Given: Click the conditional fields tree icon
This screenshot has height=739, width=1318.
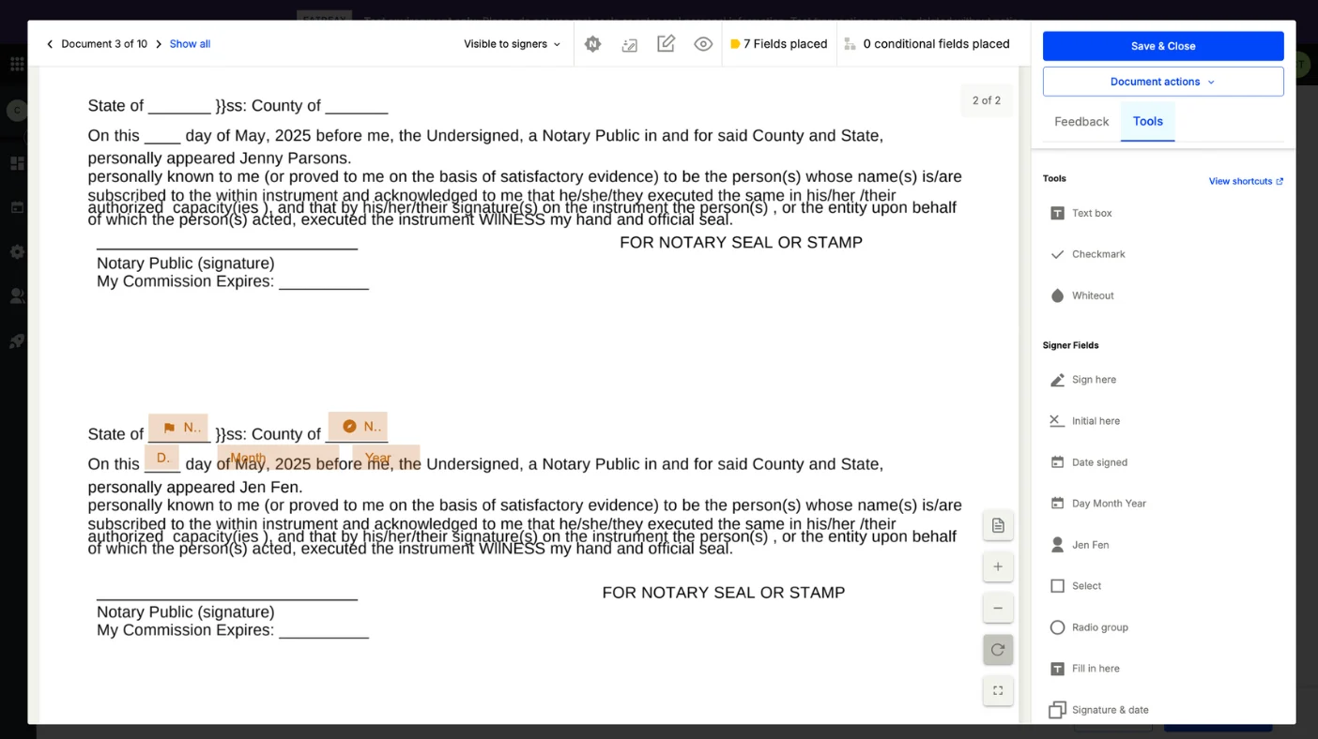Looking at the screenshot, I should (850, 44).
